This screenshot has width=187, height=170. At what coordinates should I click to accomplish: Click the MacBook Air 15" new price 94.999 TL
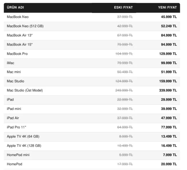(x=169, y=44)
